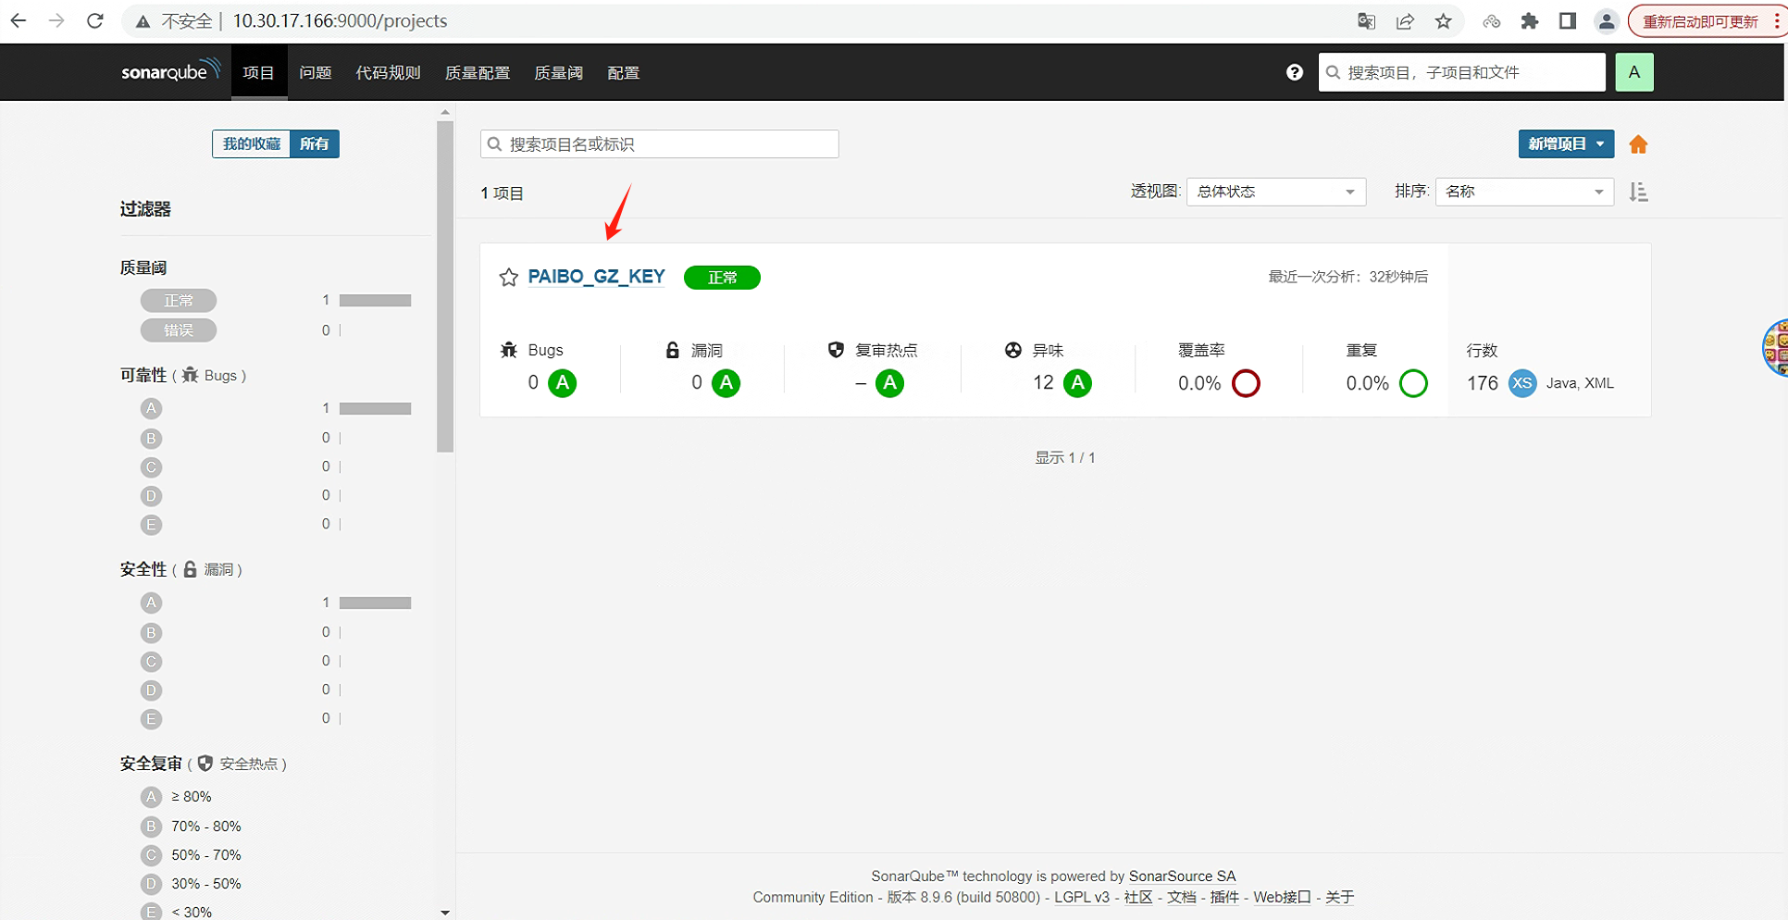
Task: Click the orange home page icon
Action: click(x=1638, y=144)
